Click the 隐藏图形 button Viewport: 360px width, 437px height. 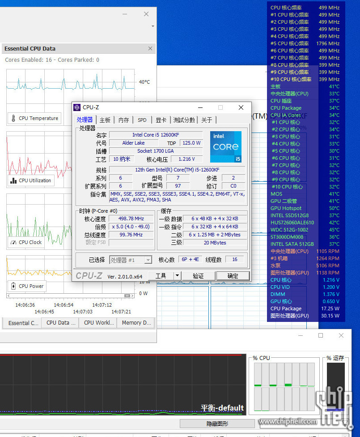click(217, 424)
